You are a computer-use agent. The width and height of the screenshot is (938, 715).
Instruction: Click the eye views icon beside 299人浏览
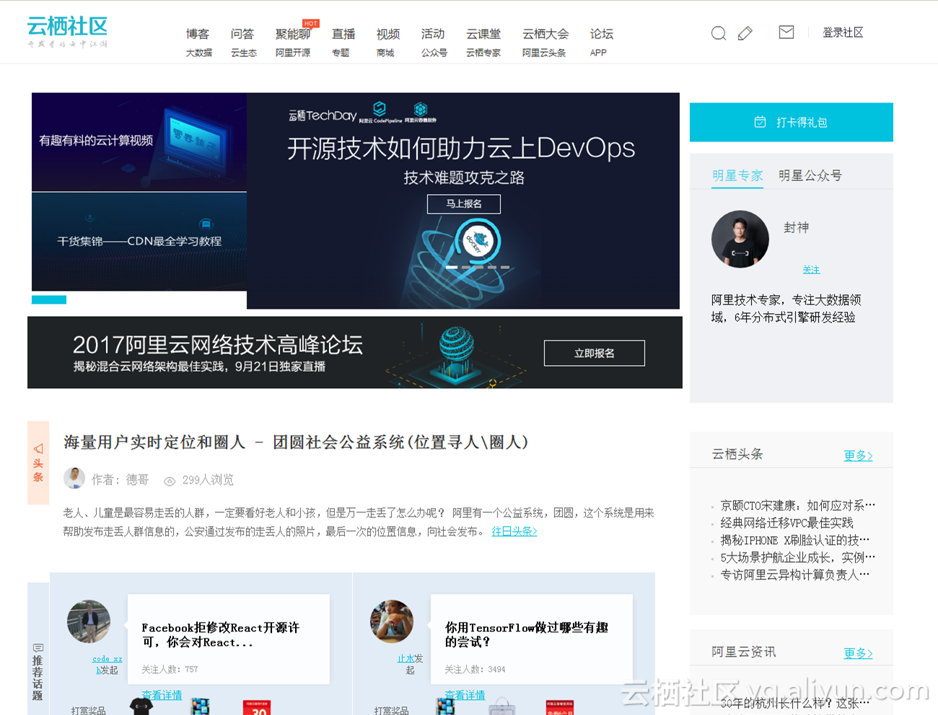170,481
